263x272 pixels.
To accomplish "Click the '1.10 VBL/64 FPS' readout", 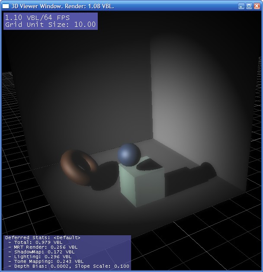I will (x=37, y=18).
